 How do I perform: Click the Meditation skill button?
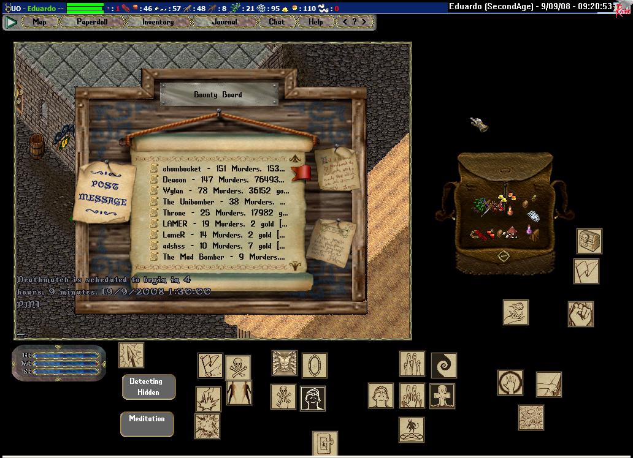(147, 424)
